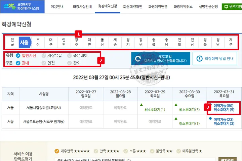Select the 매우불만족 one-star rating
Image resolution: width=242 pixels, height=161 pixels.
click(x=189, y=151)
